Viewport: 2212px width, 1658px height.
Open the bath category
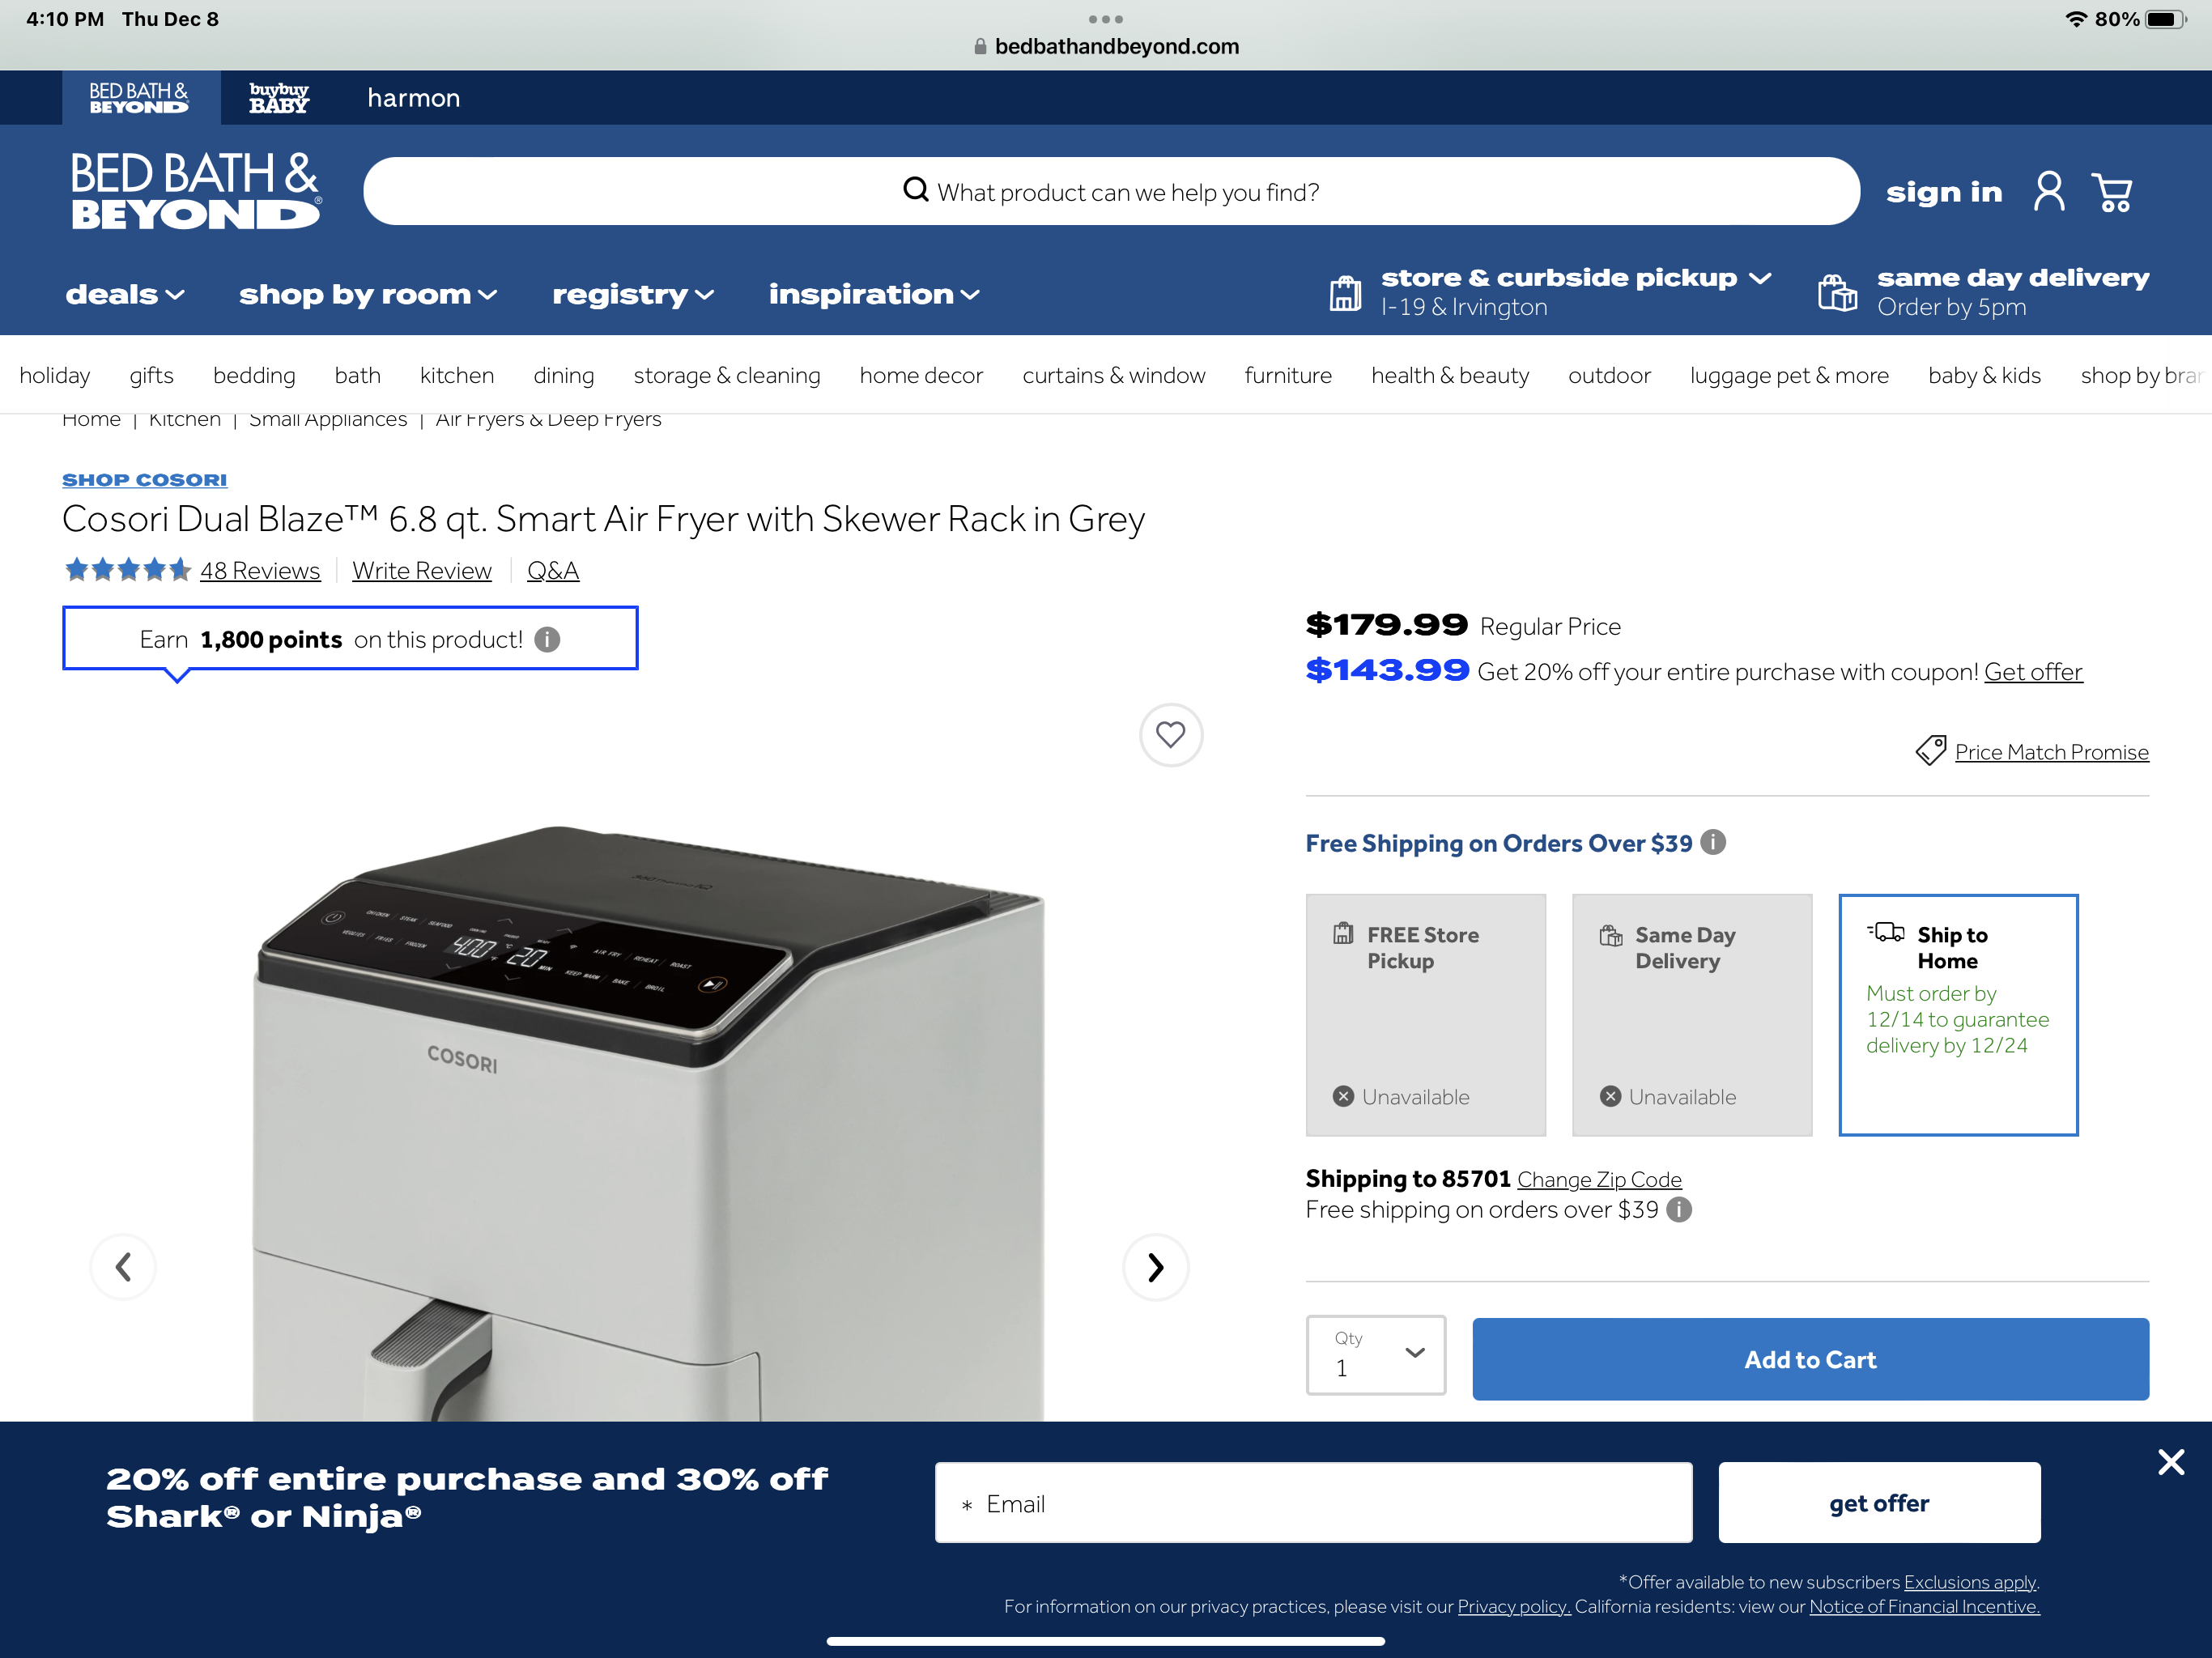tap(357, 375)
